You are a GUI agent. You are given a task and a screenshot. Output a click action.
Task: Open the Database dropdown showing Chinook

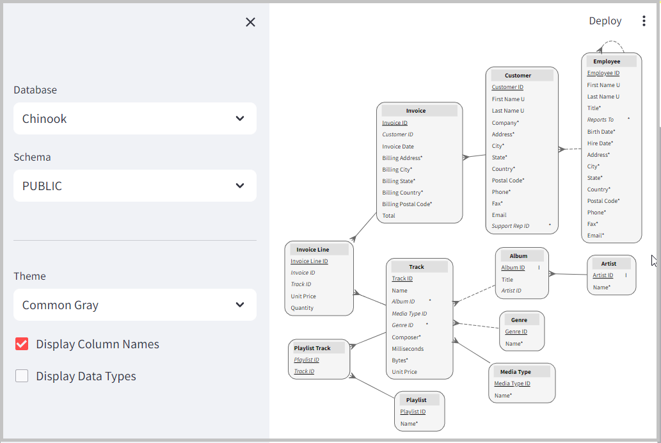[x=135, y=118]
